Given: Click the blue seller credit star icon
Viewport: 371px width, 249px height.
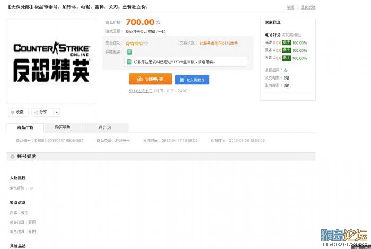Looking at the screenshot, I should coord(286,71).
